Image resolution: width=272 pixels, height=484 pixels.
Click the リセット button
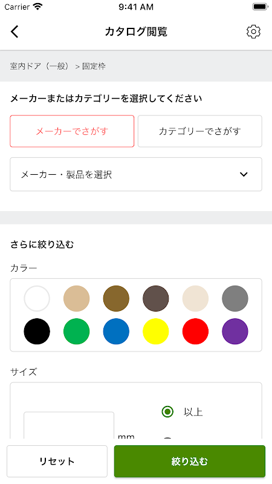(x=57, y=461)
